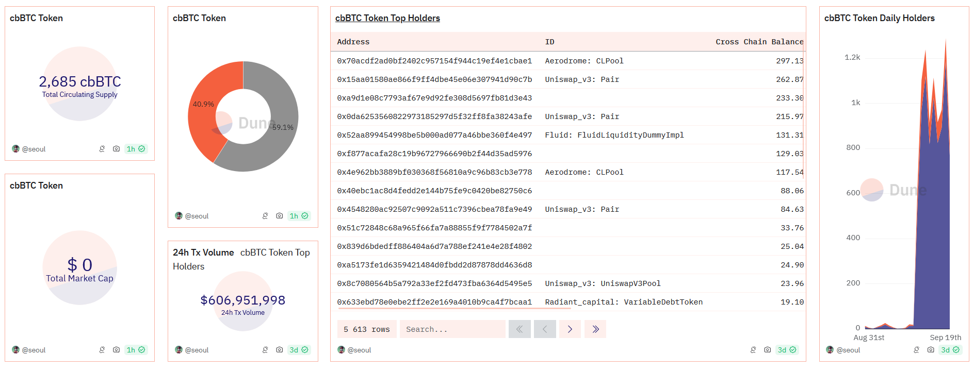
Task: Select address 0xa5173fe1d6359421484d0fbdd2d87878dd4636d8
Action: tap(434, 265)
